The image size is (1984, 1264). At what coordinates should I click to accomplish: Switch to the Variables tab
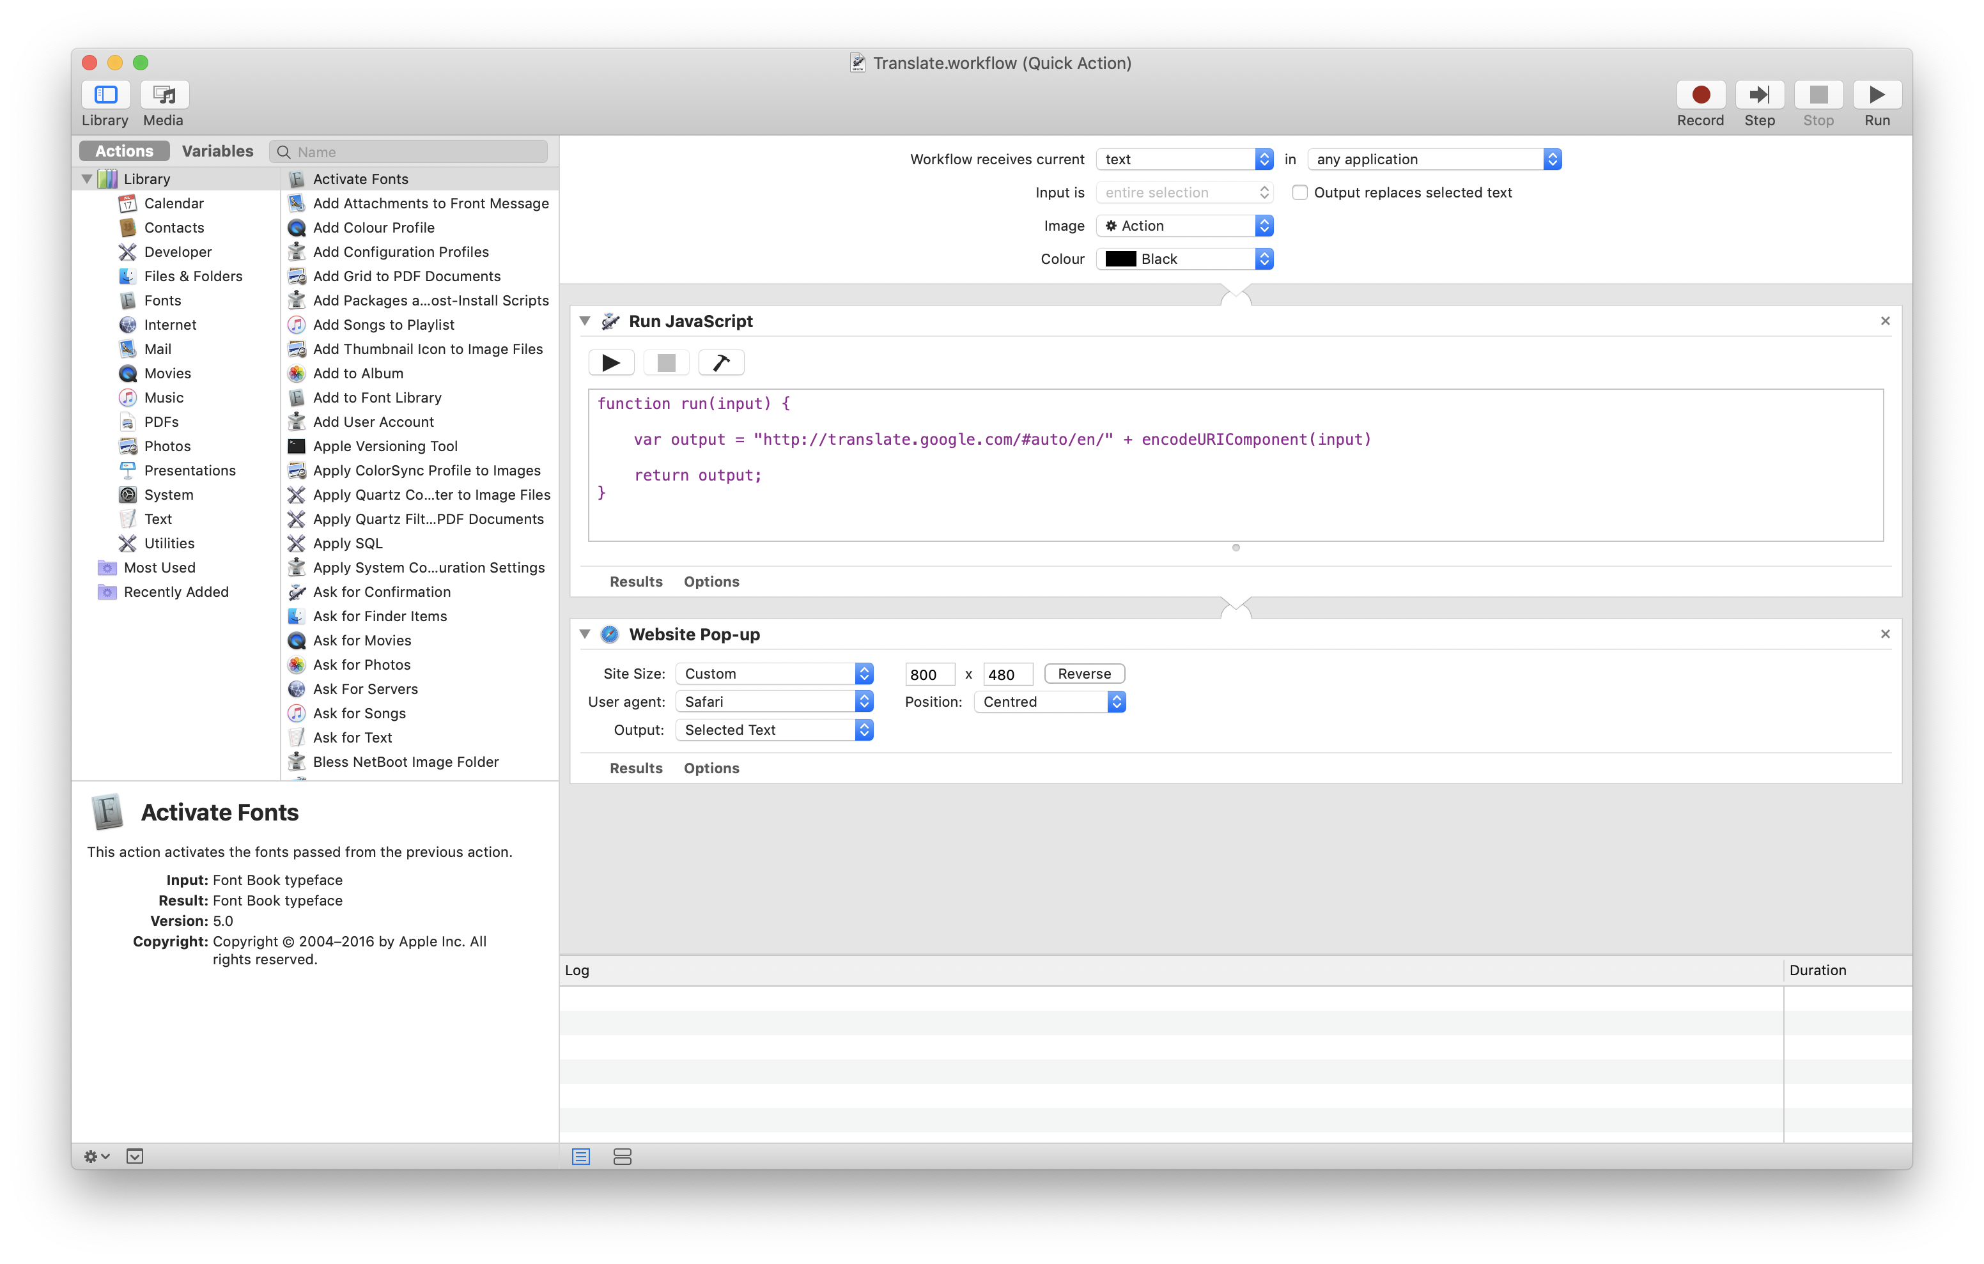pyautogui.click(x=217, y=151)
